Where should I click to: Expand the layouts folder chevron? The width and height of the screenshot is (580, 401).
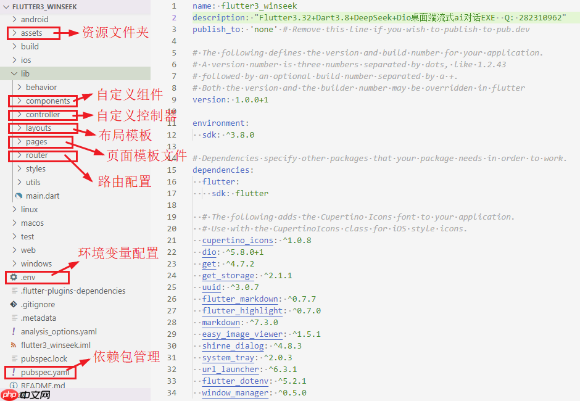[19, 128]
